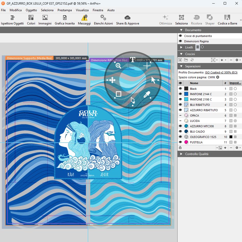Select AZZURRO RIBATTUTO separation row
Viewport: 242px width, 242px height.
pyautogui.click(x=210, y=110)
